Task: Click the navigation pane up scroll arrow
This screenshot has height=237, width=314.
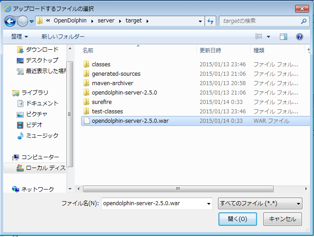Action: coord(70,48)
